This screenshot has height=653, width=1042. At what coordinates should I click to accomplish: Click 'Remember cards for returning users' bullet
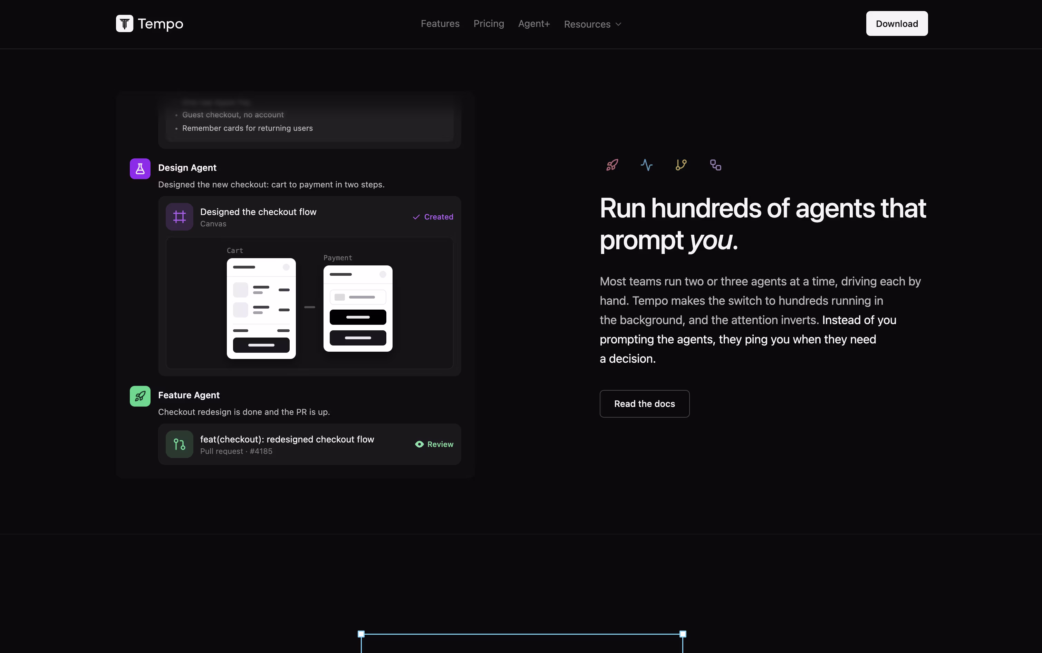[x=247, y=128]
